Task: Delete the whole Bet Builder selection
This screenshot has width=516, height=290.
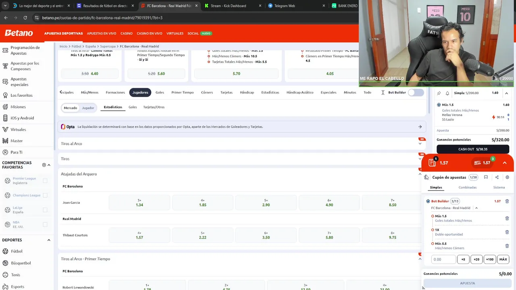Action: pos(507,201)
